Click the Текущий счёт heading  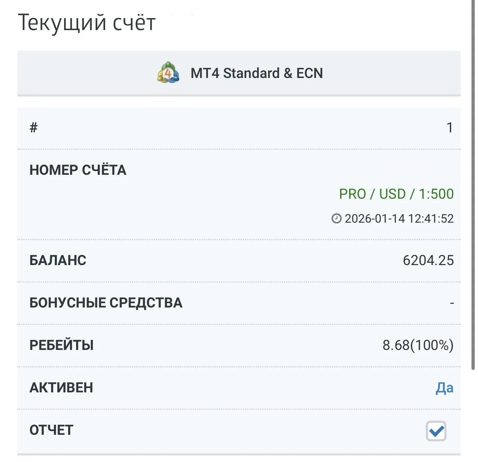[87, 23]
